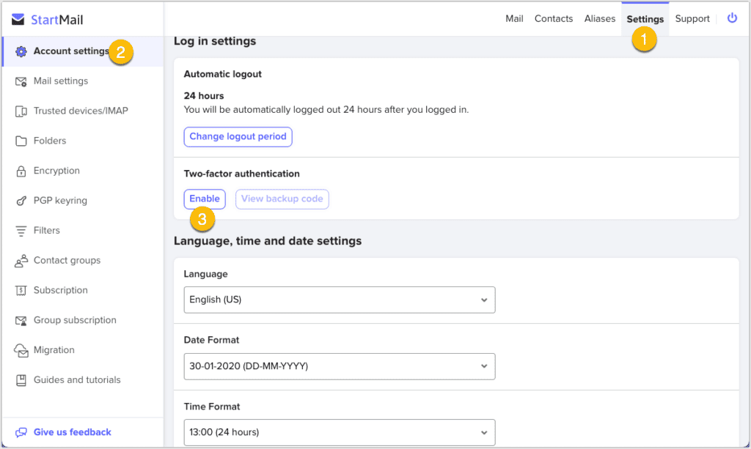The width and height of the screenshot is (751, 449).
Task: Click the Encryption padlock icon
Action: (x=21, y=171)
